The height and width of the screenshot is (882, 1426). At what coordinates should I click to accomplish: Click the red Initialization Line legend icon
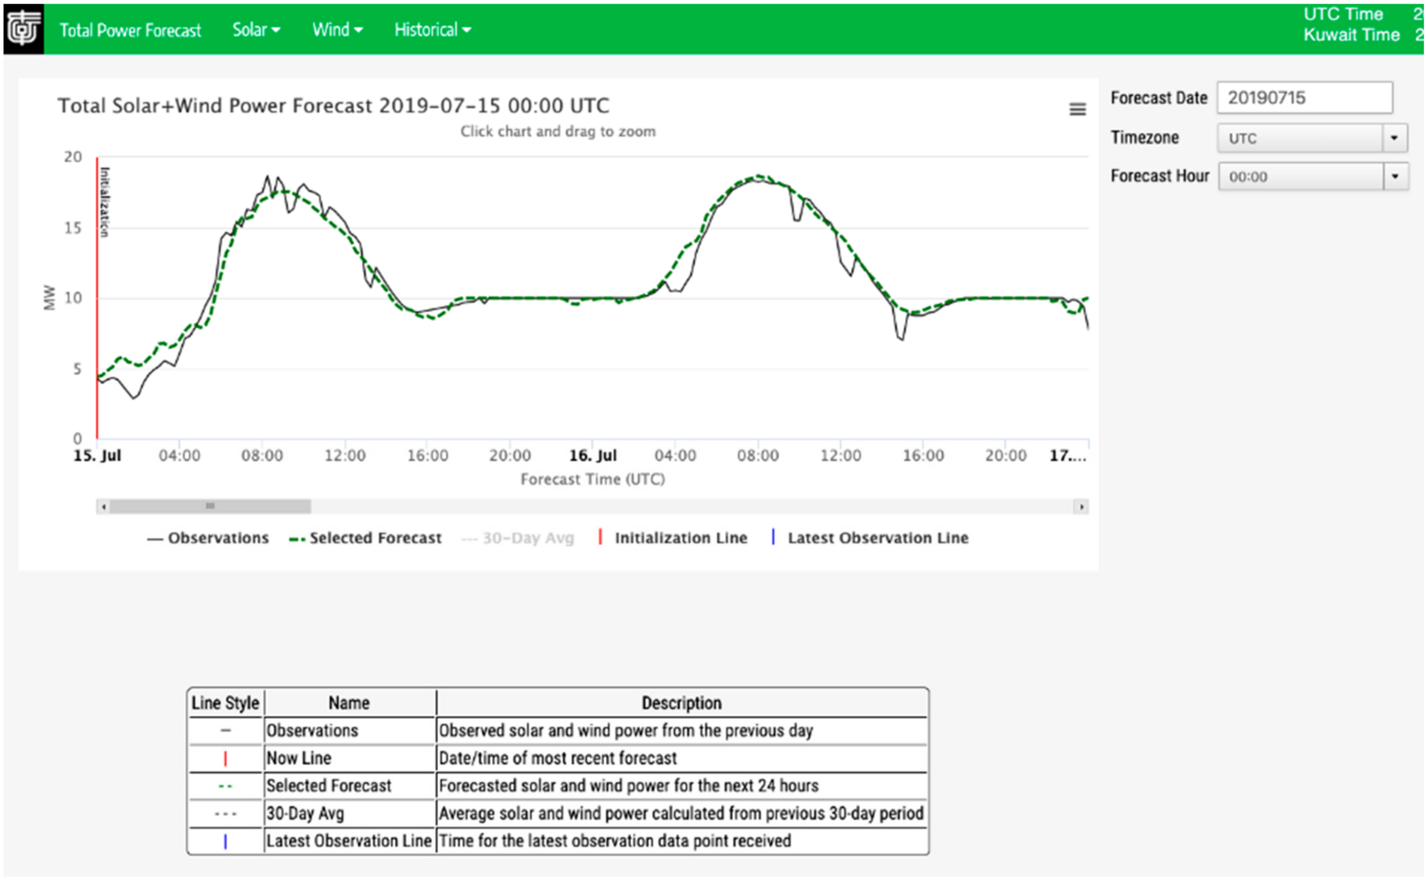tap(600, 537)
